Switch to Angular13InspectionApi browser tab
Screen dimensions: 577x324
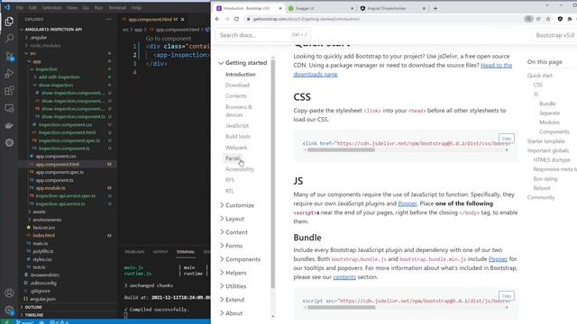[392, 8]
